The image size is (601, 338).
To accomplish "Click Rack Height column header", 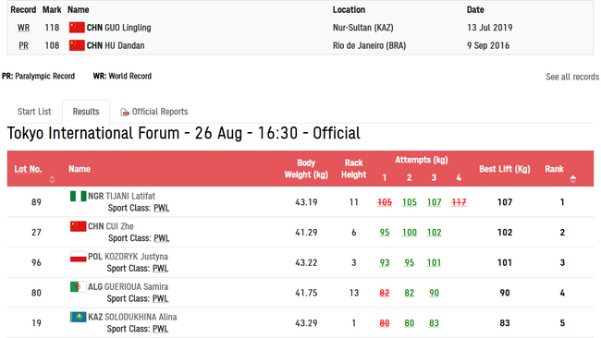I will (354, 169).
